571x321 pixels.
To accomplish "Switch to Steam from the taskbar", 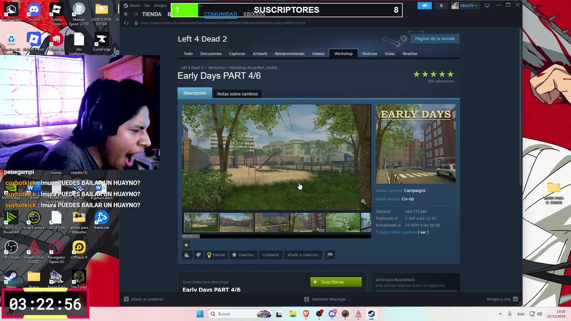I will pos(371,314).
